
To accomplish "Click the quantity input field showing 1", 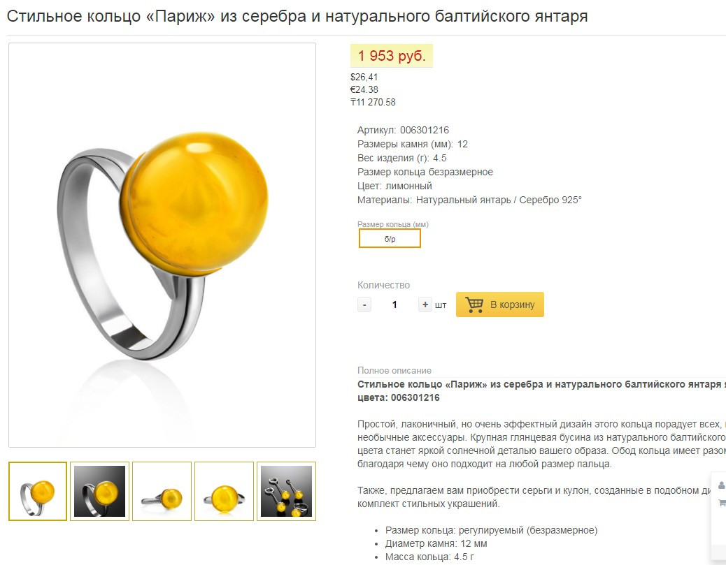I will click(394, 304).
